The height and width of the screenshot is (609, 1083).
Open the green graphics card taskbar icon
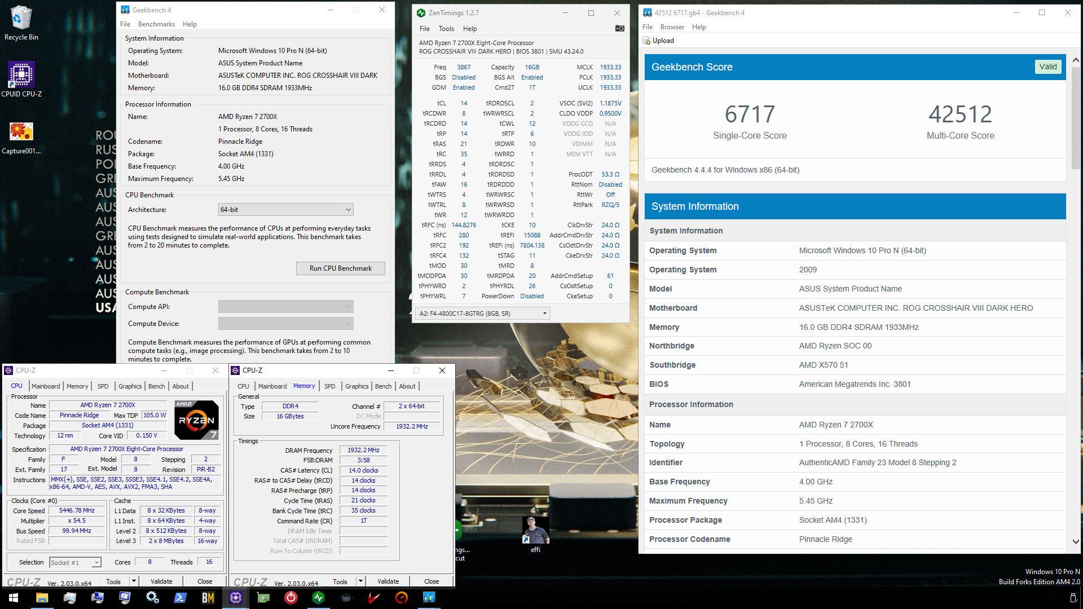(x=263, y=598)
